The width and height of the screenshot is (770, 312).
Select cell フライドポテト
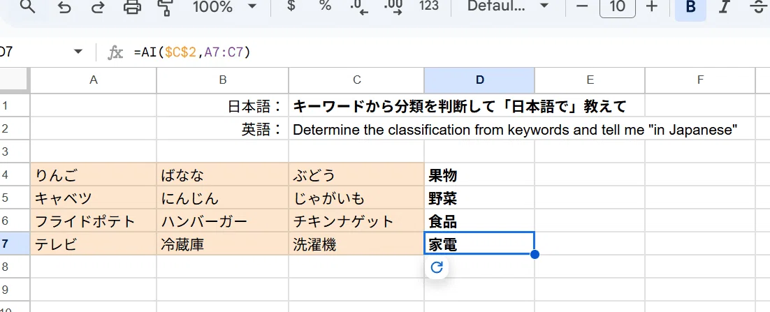(94, 221)
